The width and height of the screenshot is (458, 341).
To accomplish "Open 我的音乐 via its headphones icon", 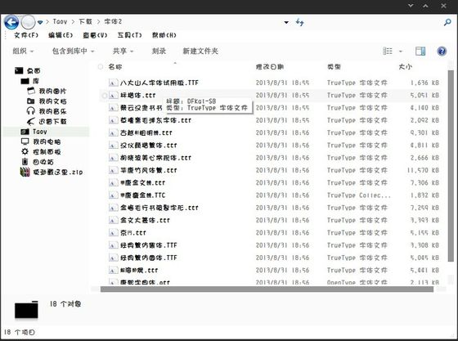I will pyautogui.click(x=31, y=111).
